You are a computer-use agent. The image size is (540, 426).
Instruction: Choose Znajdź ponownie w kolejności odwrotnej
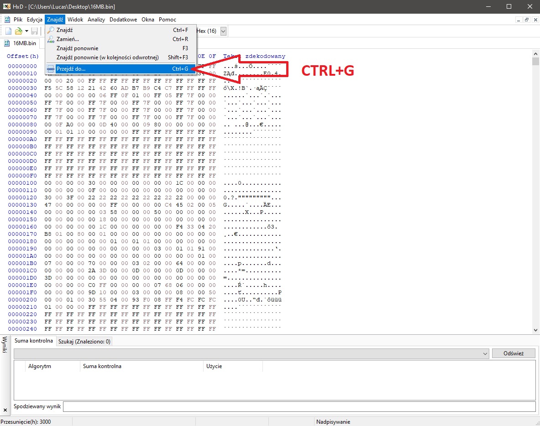coord(121,57)
